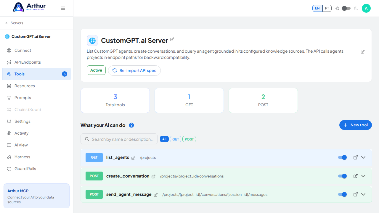
Task: Filter tools by GET chip
Action: 176,139
